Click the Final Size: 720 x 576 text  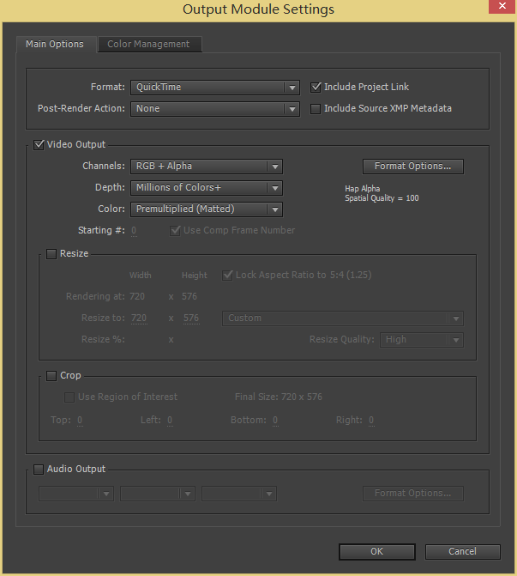(x=279, y=397)
